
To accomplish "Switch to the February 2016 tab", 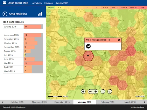I will click(x=108, y=102).
